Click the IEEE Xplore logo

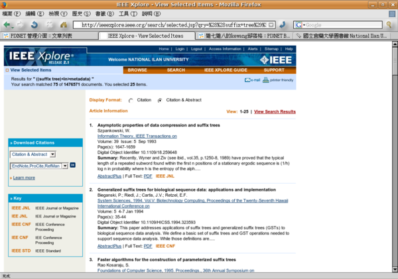coord(41,57)
